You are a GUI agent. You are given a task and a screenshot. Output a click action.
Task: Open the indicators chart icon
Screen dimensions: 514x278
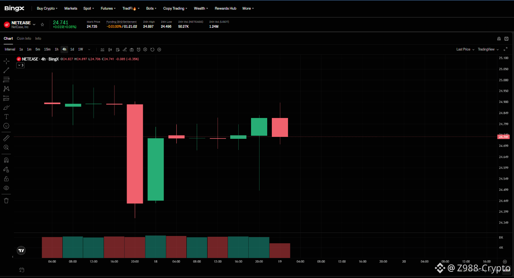click(102, 49)
